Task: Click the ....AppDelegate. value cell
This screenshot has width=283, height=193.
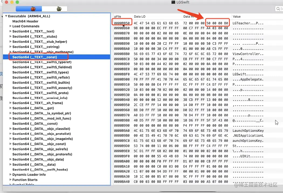Action: 248,79
